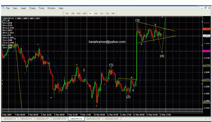Click the 12 Mar 09:00 time label
This screenshot has height=122, width=212.
click(139, 115)
